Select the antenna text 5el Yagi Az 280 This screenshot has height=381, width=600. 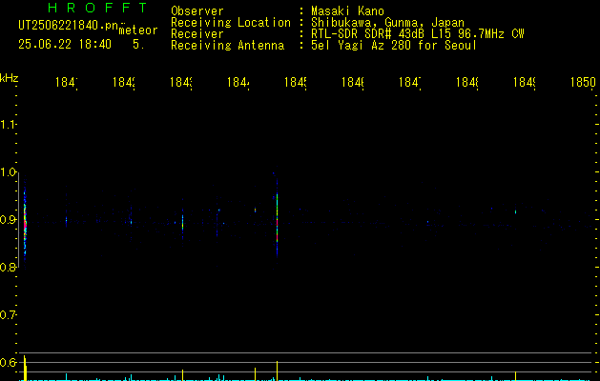pos(361,46)
